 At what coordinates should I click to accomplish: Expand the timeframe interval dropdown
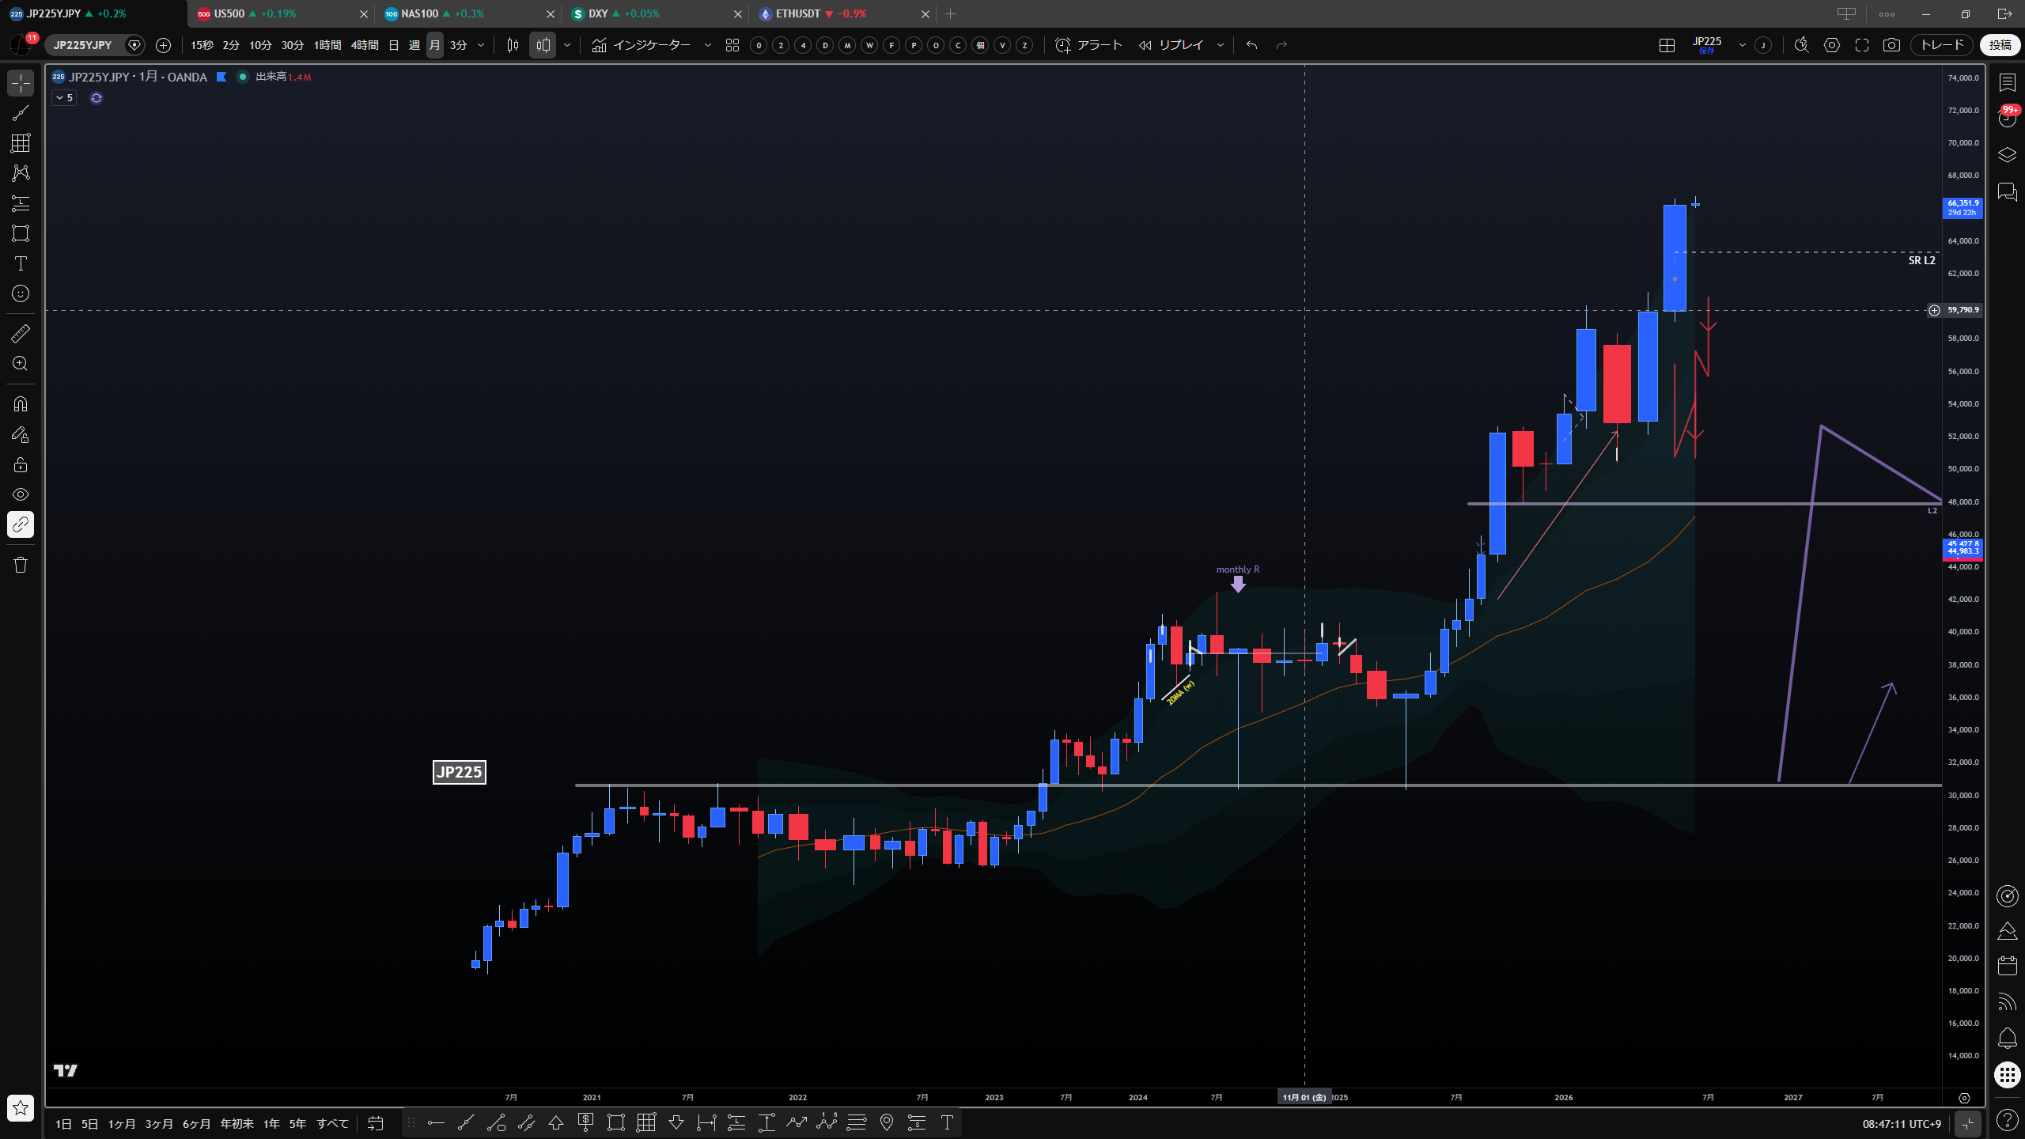pyautogui.click(x=481, y=45)
